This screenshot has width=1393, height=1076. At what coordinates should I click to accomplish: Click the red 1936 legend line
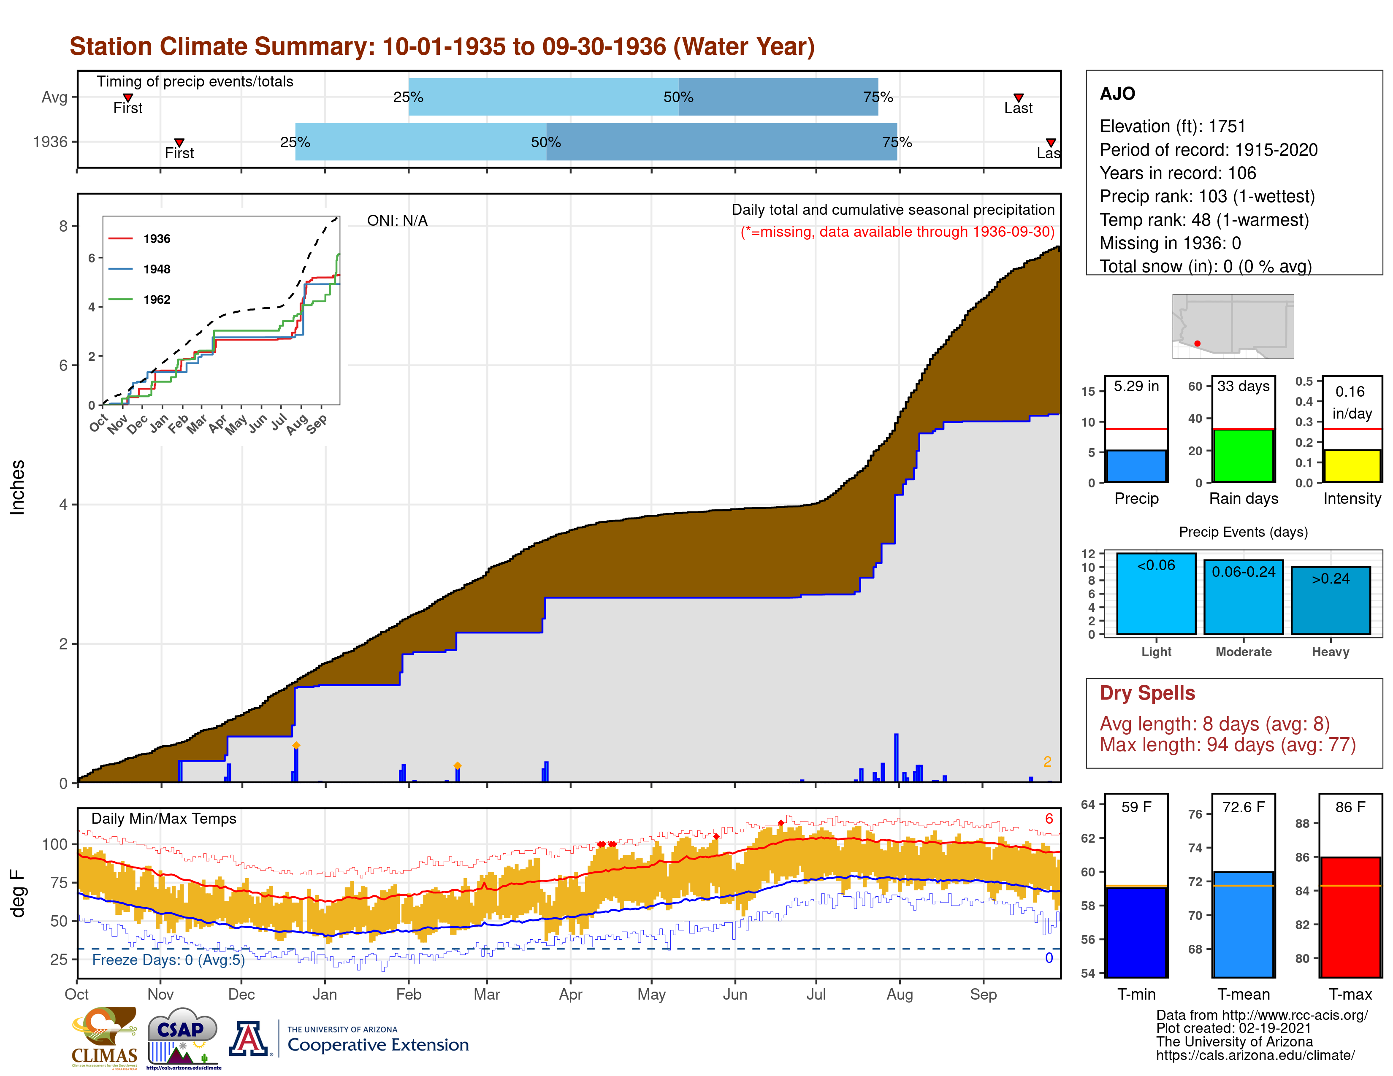(x=121, y=238)
